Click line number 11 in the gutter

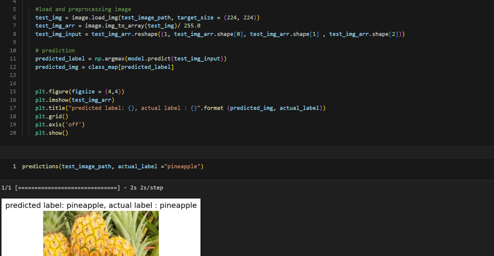pyautogui.click(x=13, y=59)
